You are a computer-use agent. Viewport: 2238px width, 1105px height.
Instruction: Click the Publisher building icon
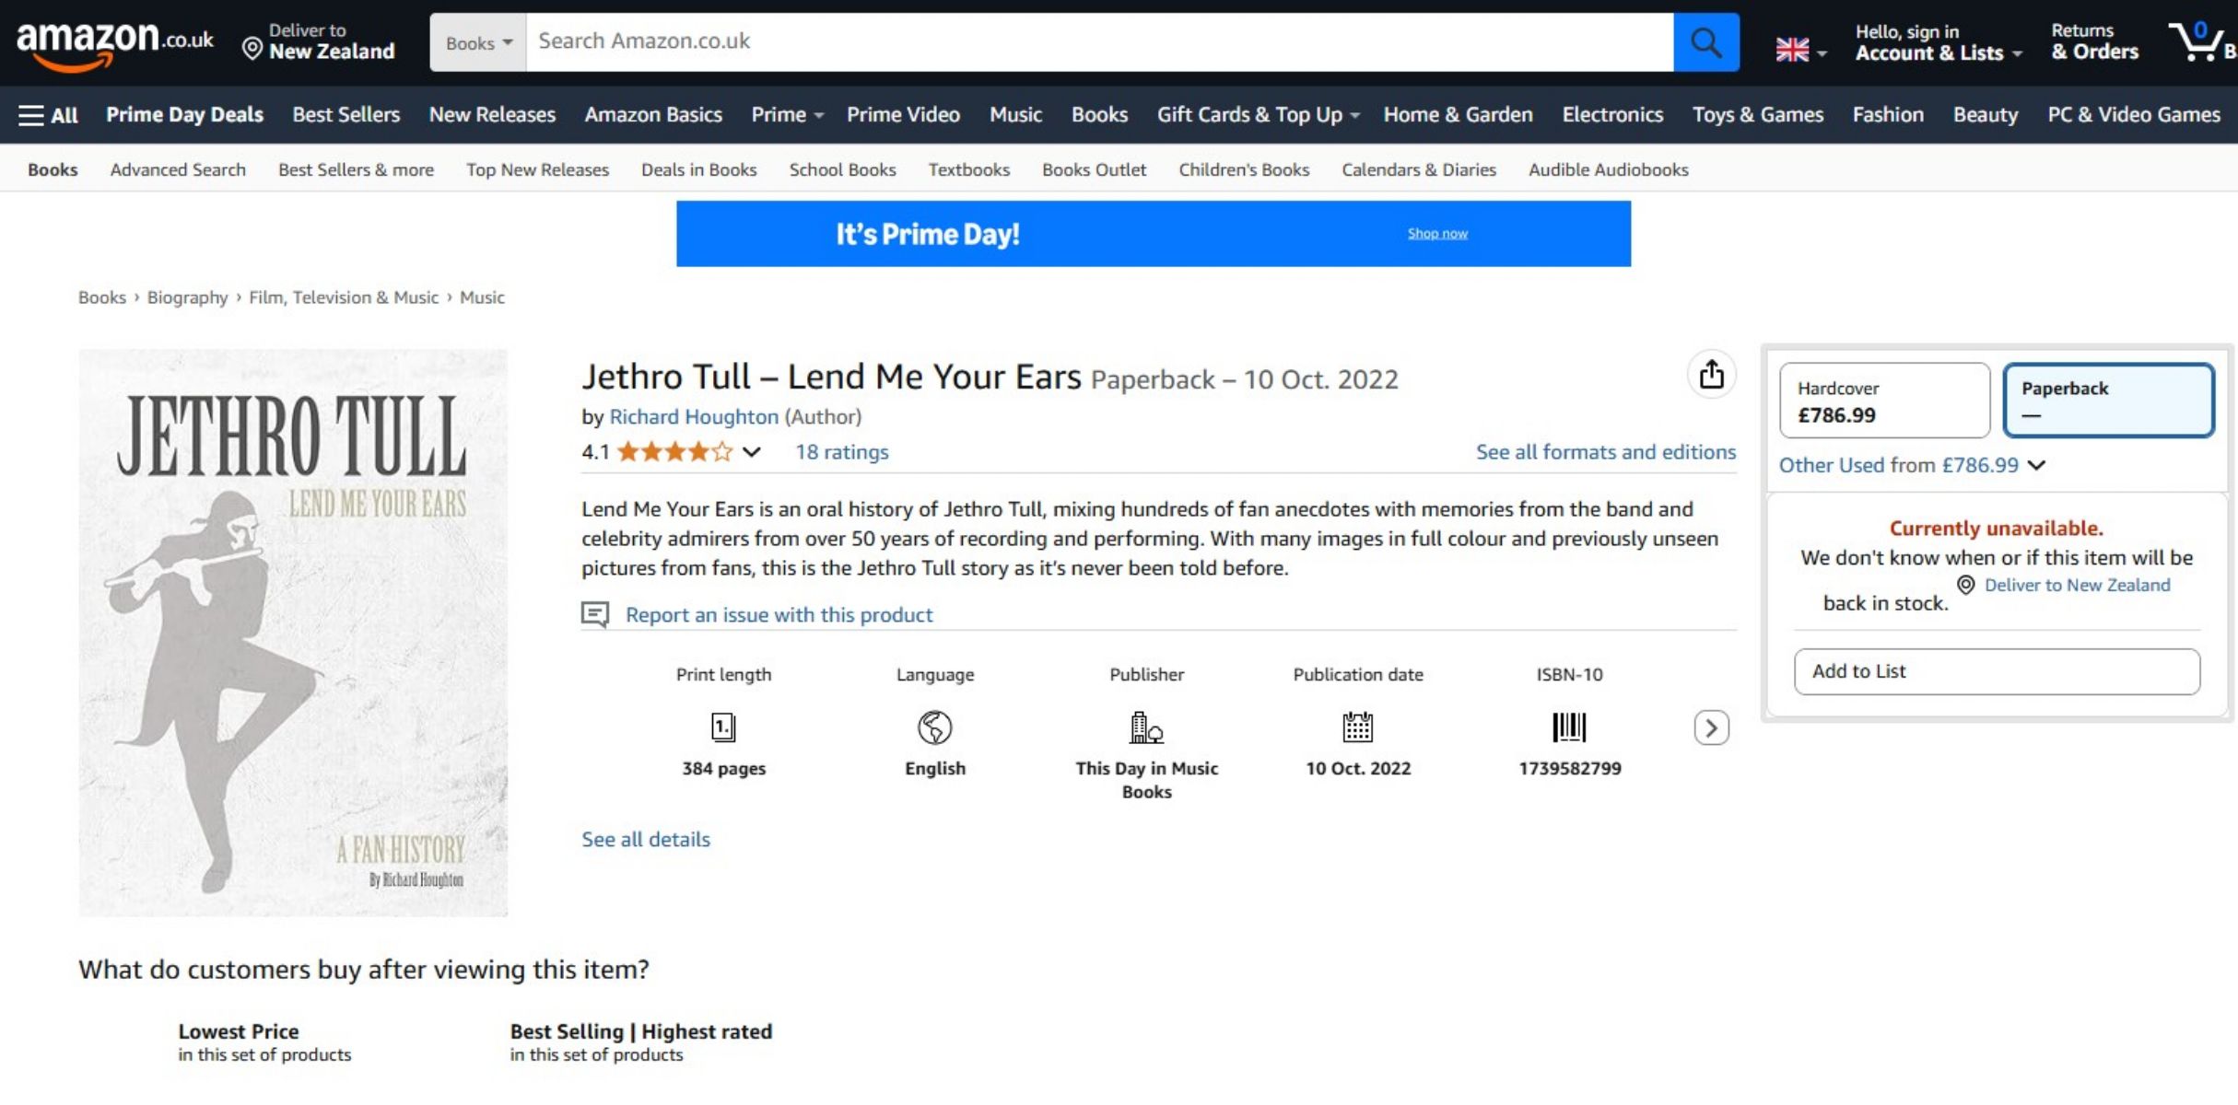pos(1146,727)
